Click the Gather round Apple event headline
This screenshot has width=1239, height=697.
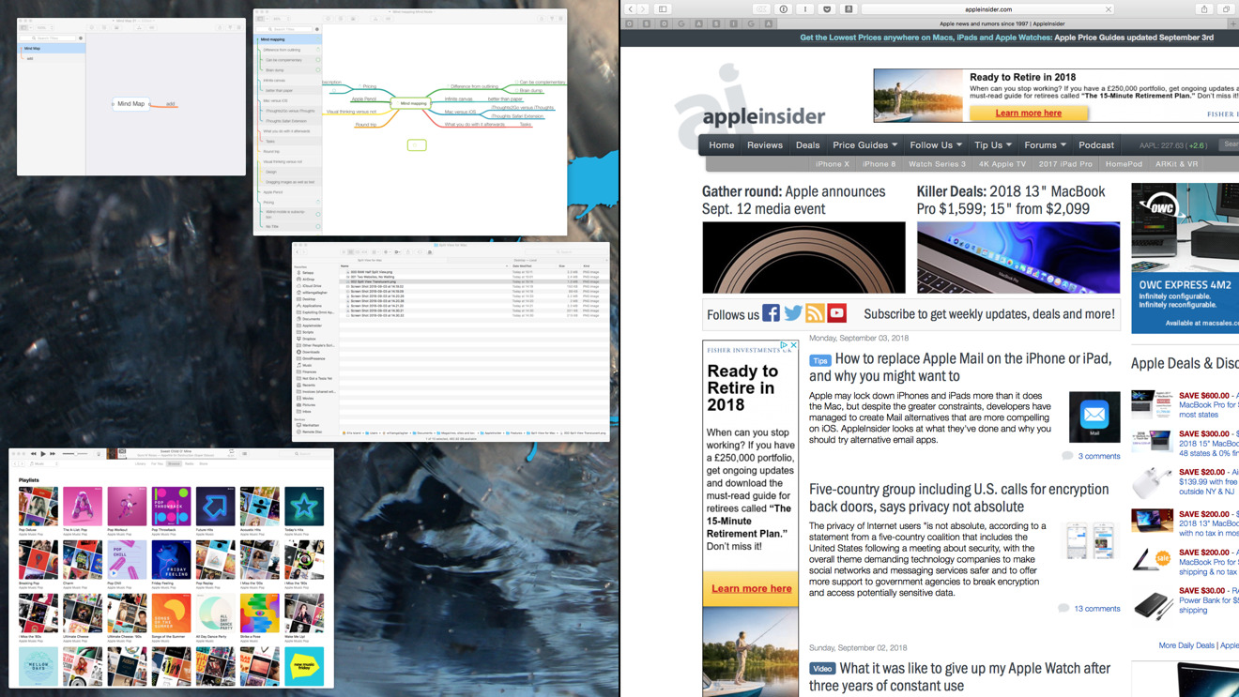794,200
